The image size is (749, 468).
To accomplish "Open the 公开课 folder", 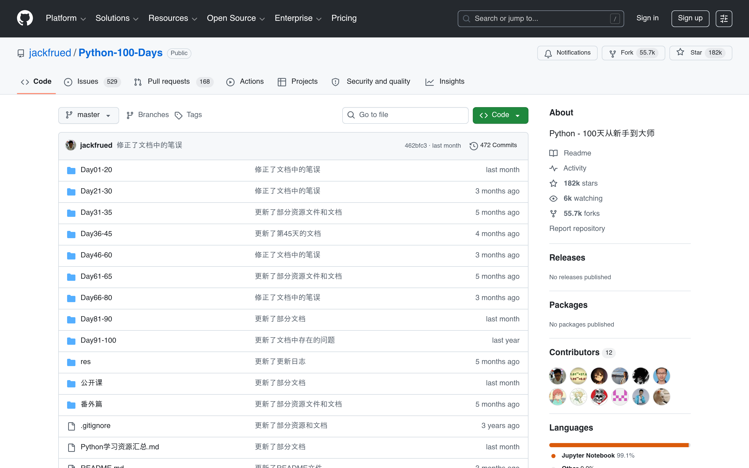I will pyautogui.click(x=92, y=383).
